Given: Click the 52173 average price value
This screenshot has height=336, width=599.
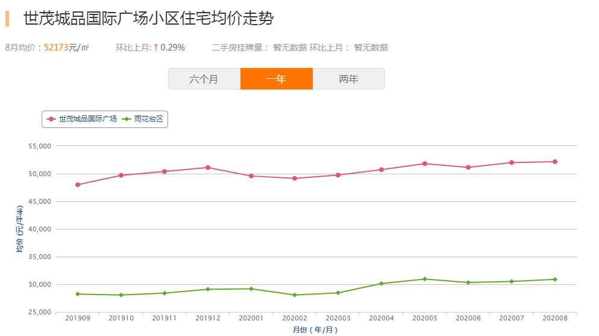Looking at the screenshot, I should coord(56,47).
